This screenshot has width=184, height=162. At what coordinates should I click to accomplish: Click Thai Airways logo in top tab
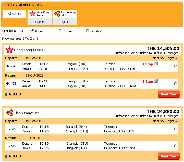[57, 14]
